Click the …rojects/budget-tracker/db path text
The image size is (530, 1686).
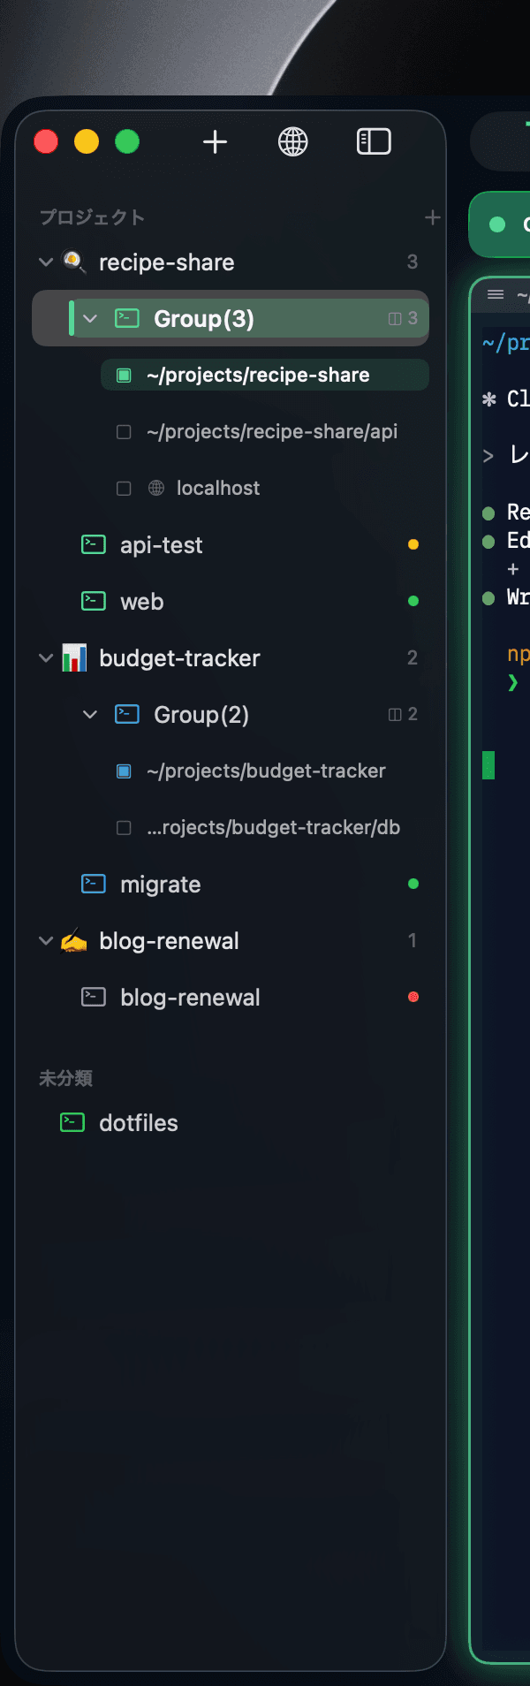click(x=273, y=827)
